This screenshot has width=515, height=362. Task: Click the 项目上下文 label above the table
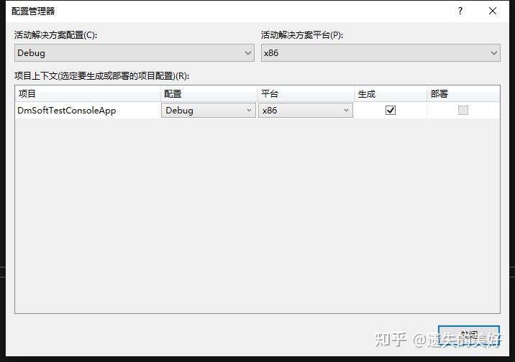coord(102,75)
